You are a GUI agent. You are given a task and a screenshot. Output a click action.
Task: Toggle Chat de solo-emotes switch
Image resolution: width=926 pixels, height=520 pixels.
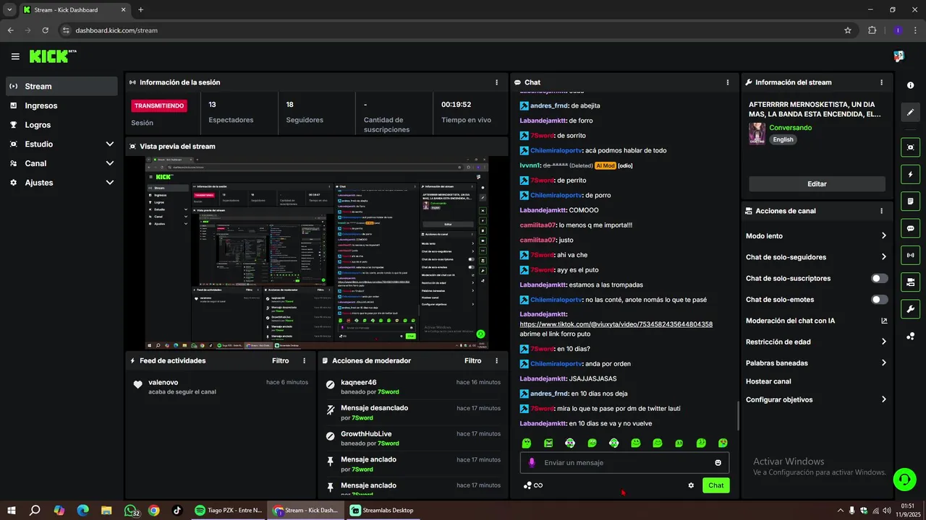tap(880, 300)
